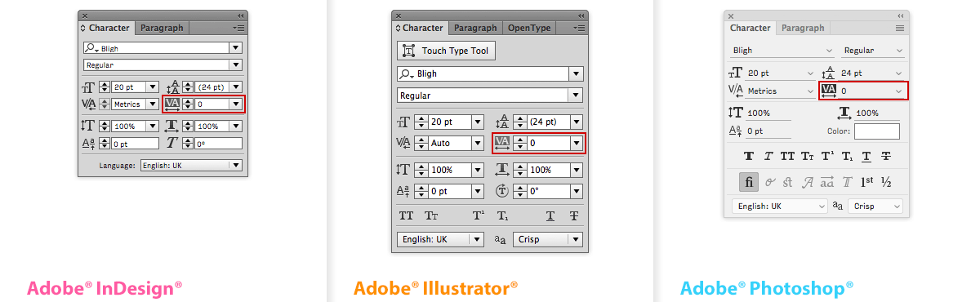The width and height of the screenshot is (980, 302).
Task: Click Photoshop Fractions ½ icon
Action: coord(886,181)
